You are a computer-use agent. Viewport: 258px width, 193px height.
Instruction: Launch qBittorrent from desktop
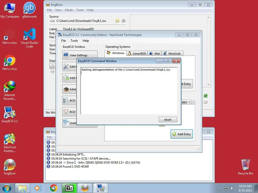tap(29, 10)
